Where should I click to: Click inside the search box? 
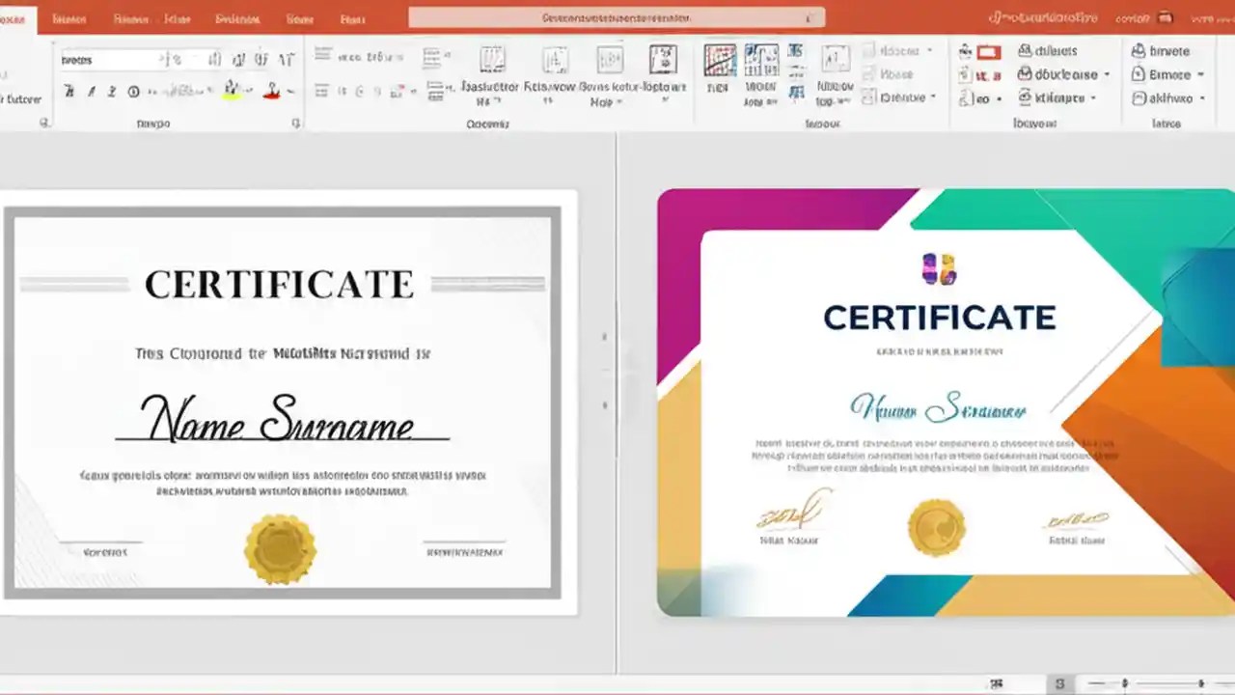coord(617,17)
